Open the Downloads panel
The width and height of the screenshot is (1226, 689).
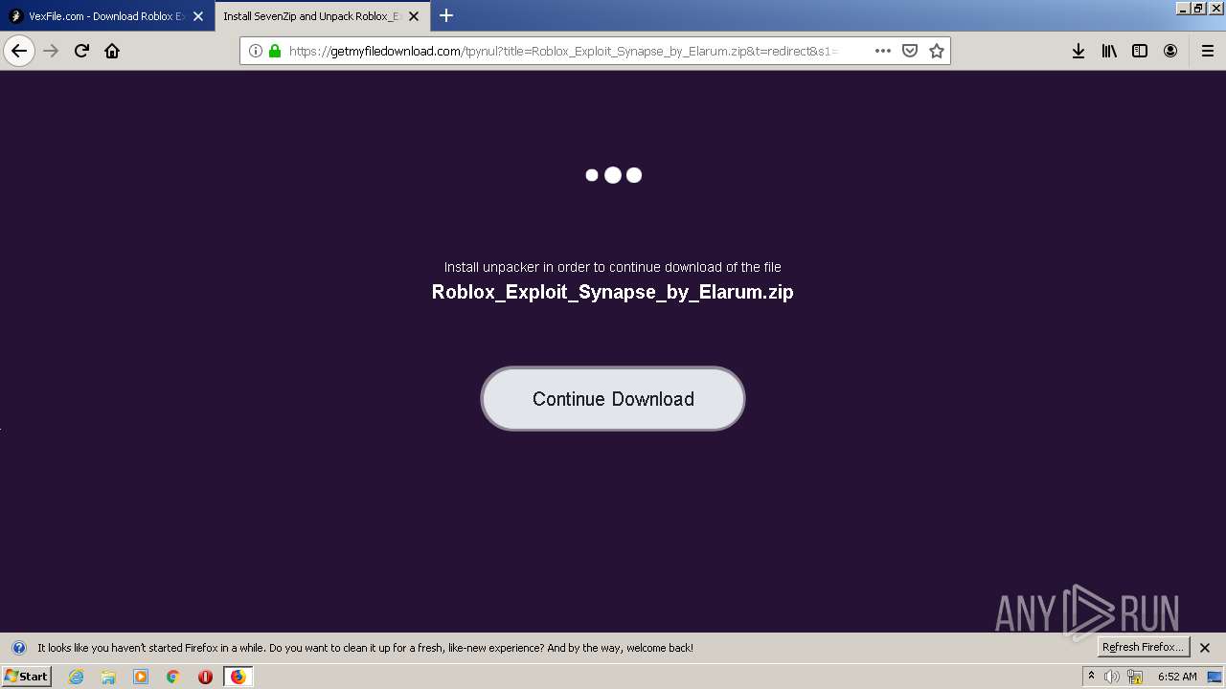coord(1078,51)
